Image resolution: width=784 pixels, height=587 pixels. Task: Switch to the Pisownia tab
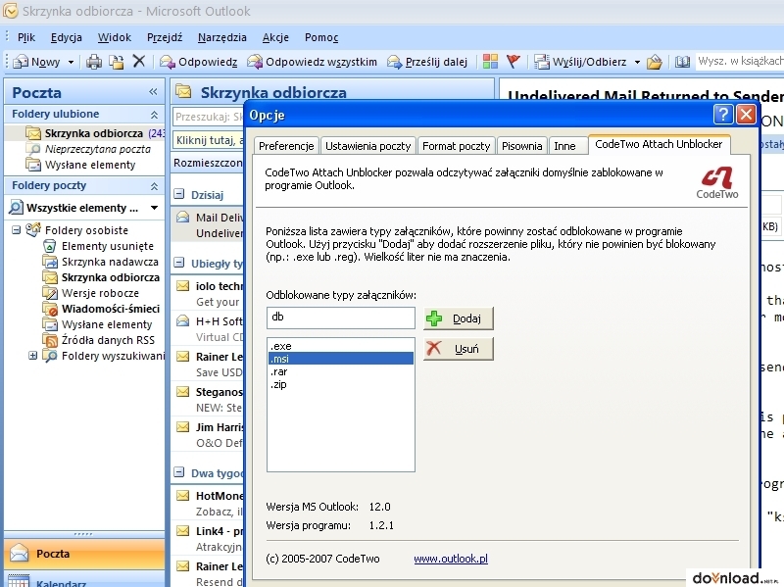pyautogui.click(x=521, y=146)
